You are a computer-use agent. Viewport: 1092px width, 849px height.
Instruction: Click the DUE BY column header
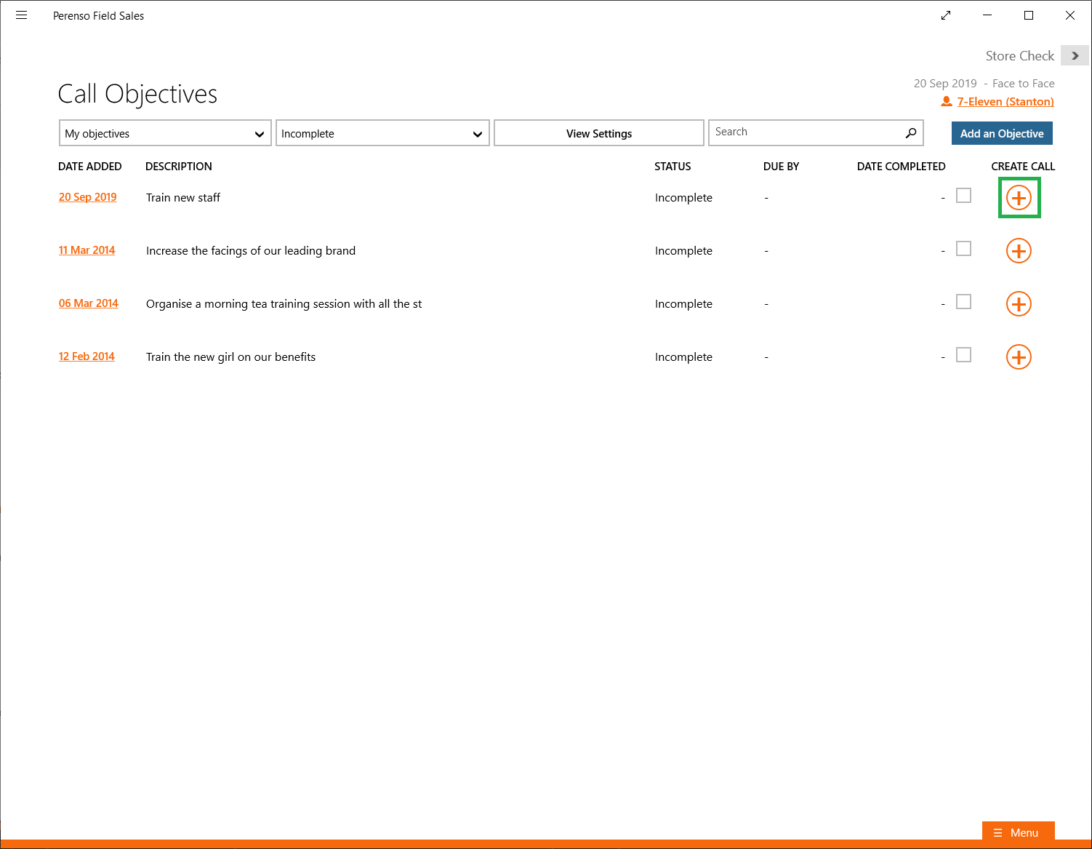pos(781,167)
